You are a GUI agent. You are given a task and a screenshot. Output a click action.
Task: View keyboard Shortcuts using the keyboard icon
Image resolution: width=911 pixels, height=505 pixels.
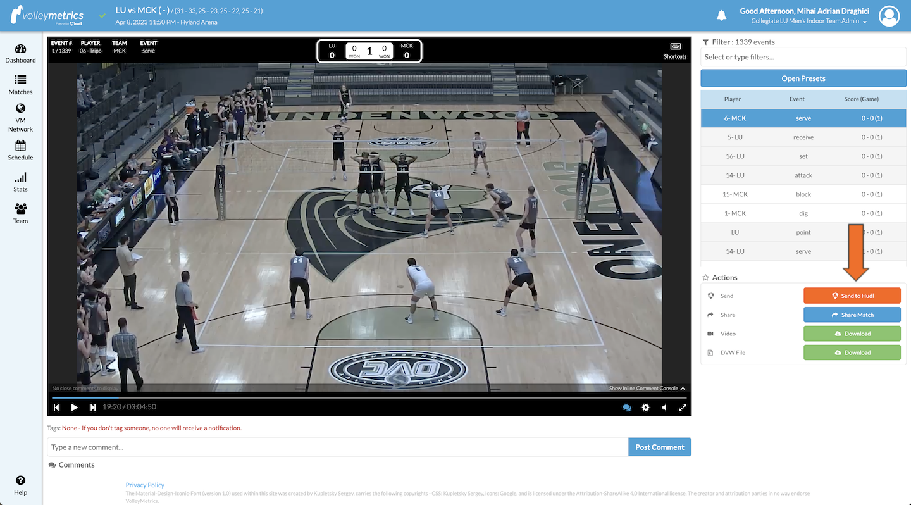[674, 46]
